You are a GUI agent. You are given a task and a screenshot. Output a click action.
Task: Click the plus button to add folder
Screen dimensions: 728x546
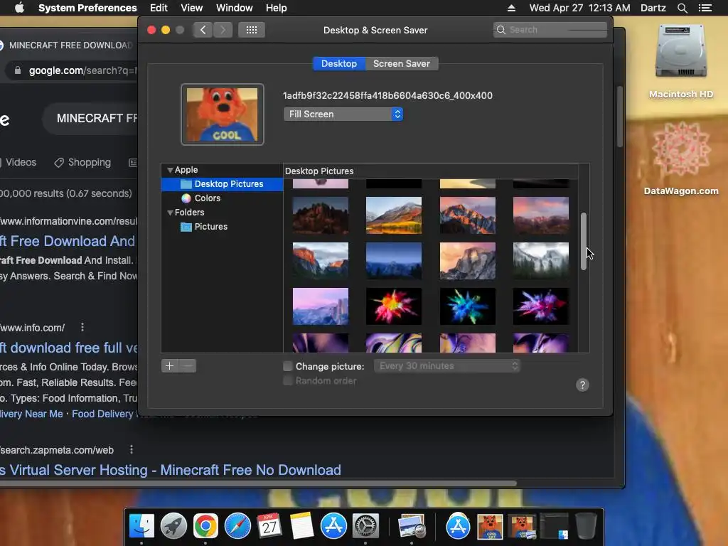169,366
